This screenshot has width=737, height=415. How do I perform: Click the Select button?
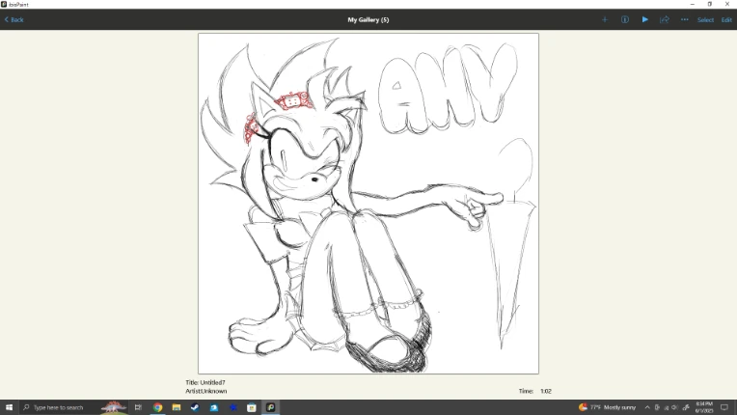[705, 19]
